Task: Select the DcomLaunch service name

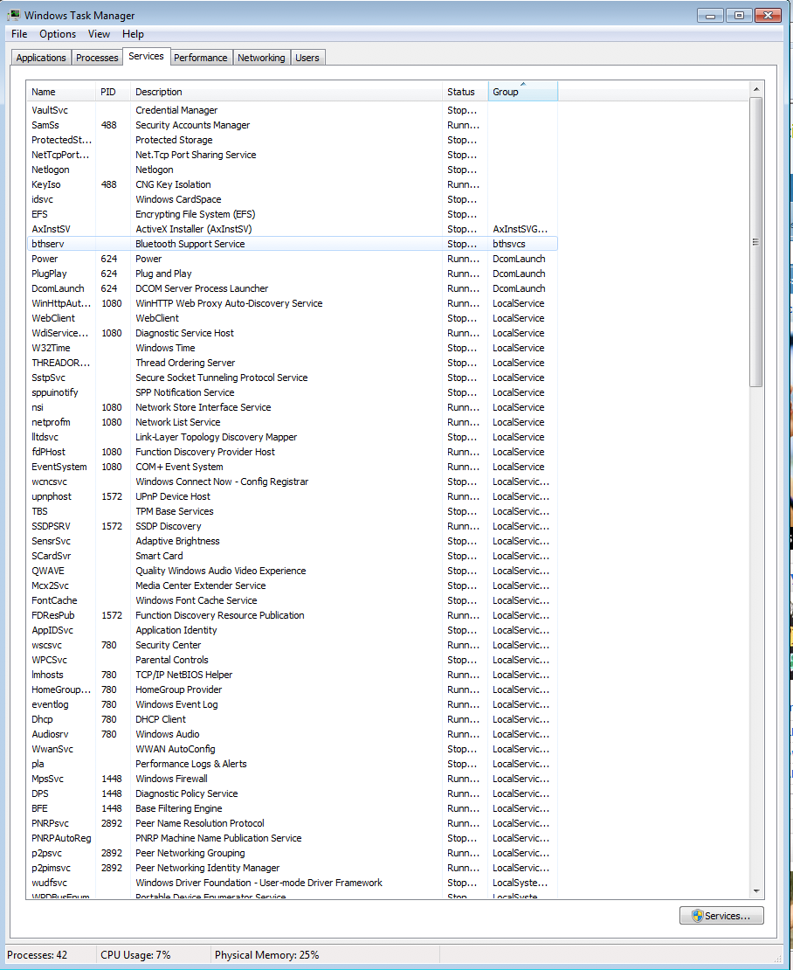Action: (59, 288)
